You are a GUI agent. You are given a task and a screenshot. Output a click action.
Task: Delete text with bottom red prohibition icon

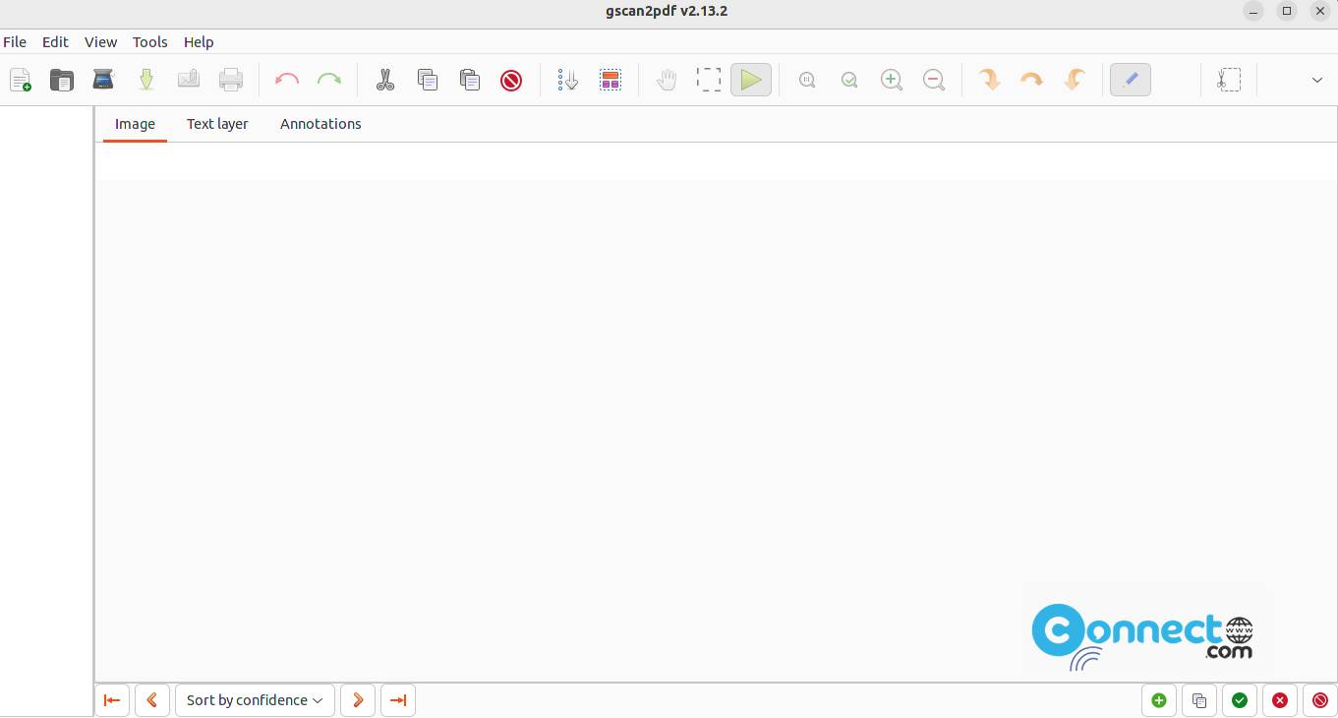(x=1320, y=700)
